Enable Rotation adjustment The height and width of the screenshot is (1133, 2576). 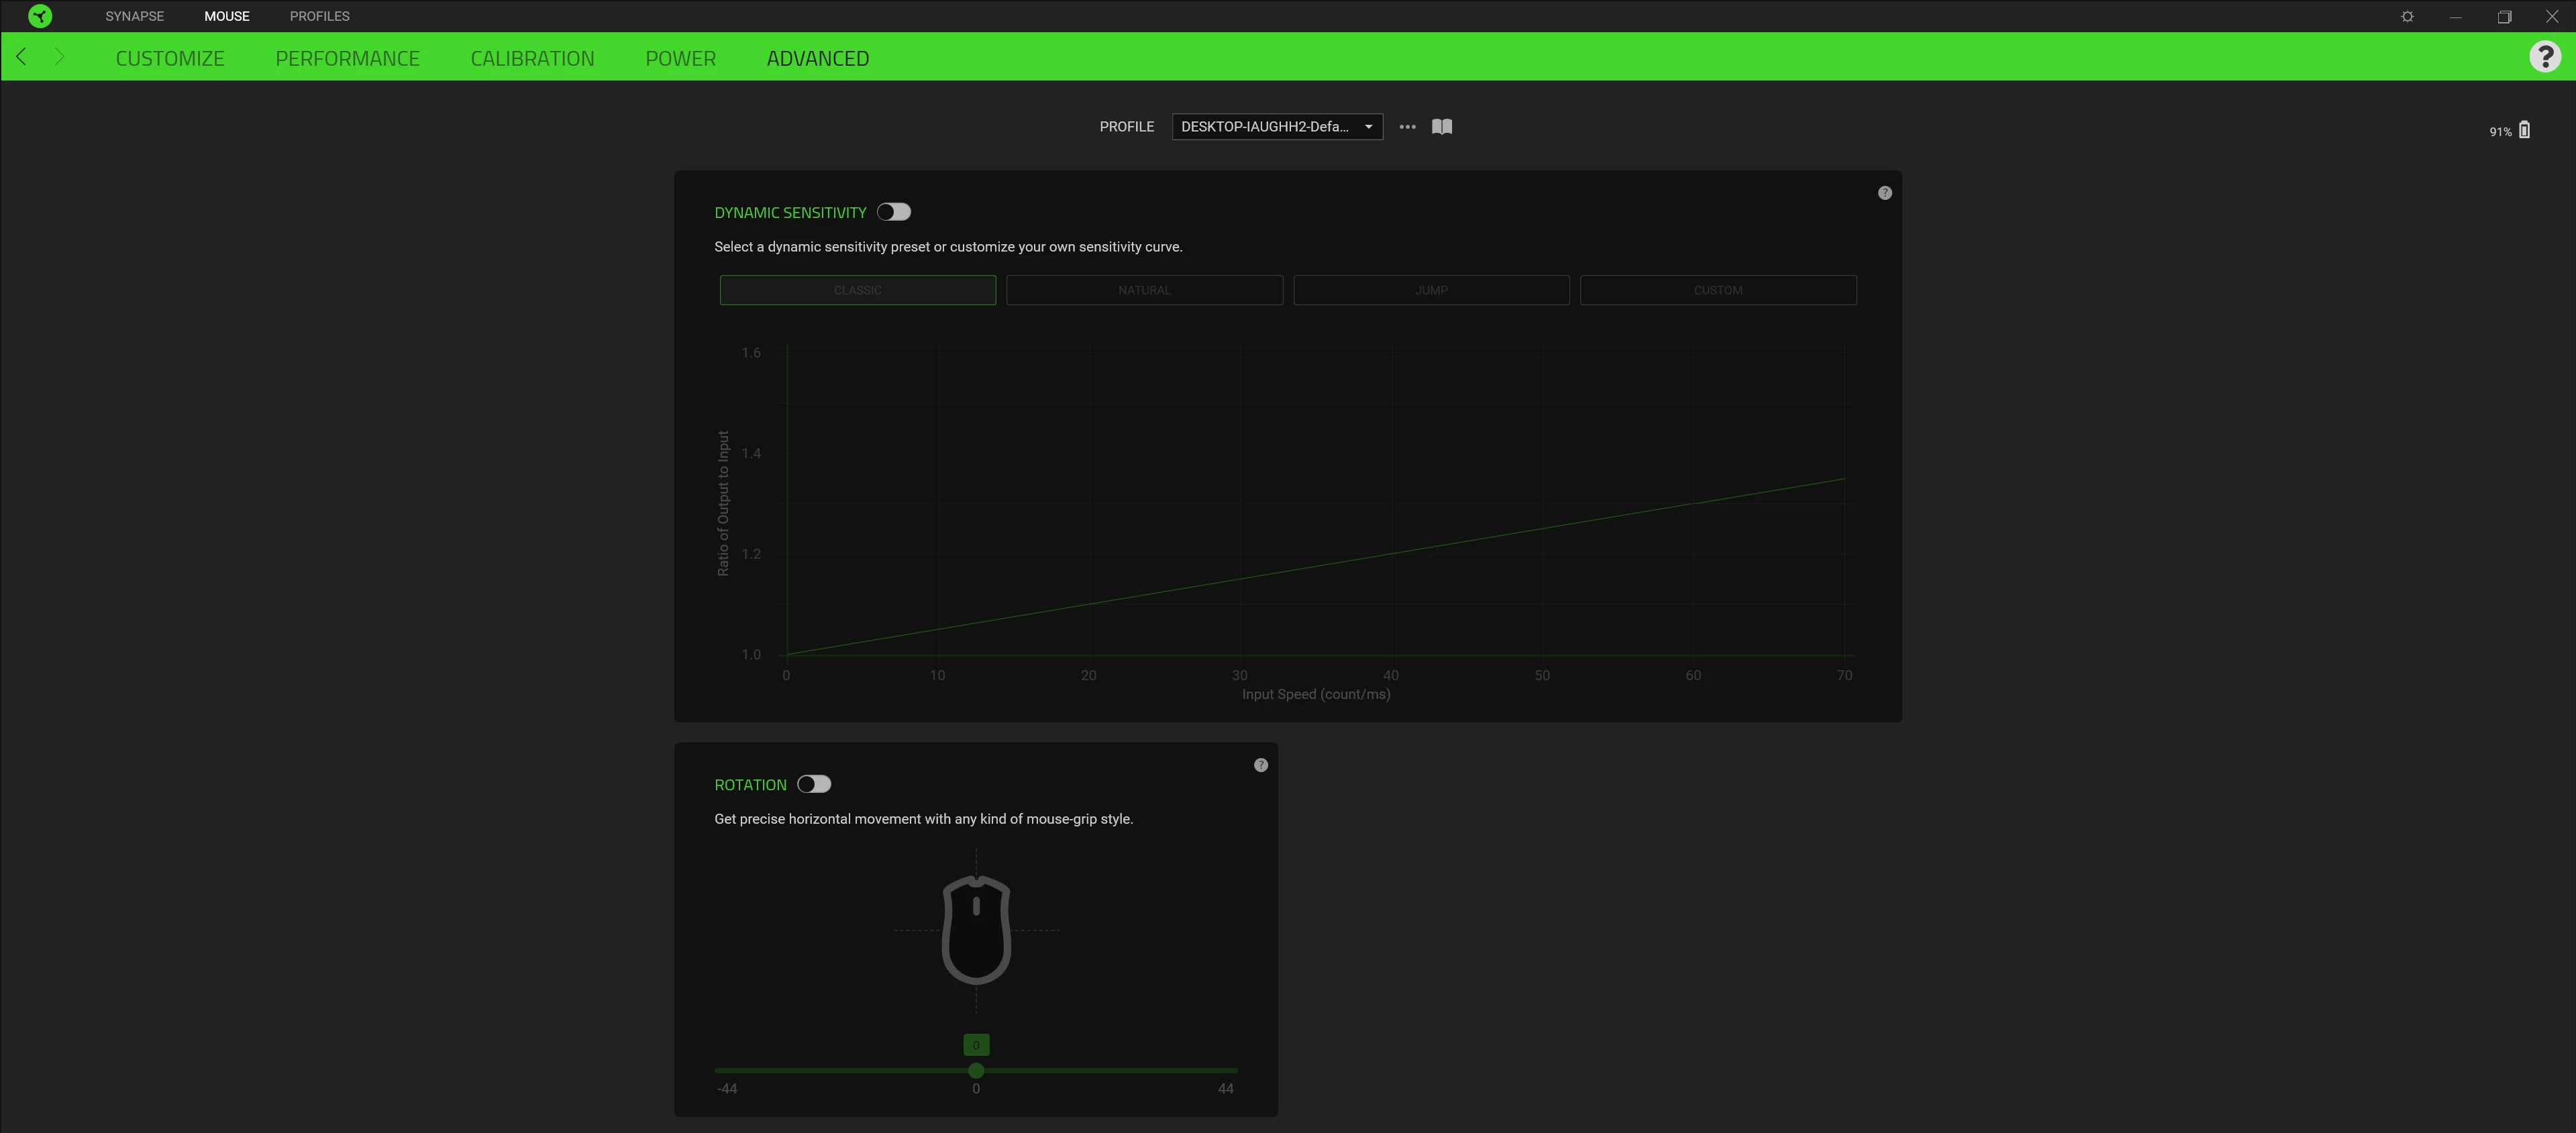[x=815, y=784]
